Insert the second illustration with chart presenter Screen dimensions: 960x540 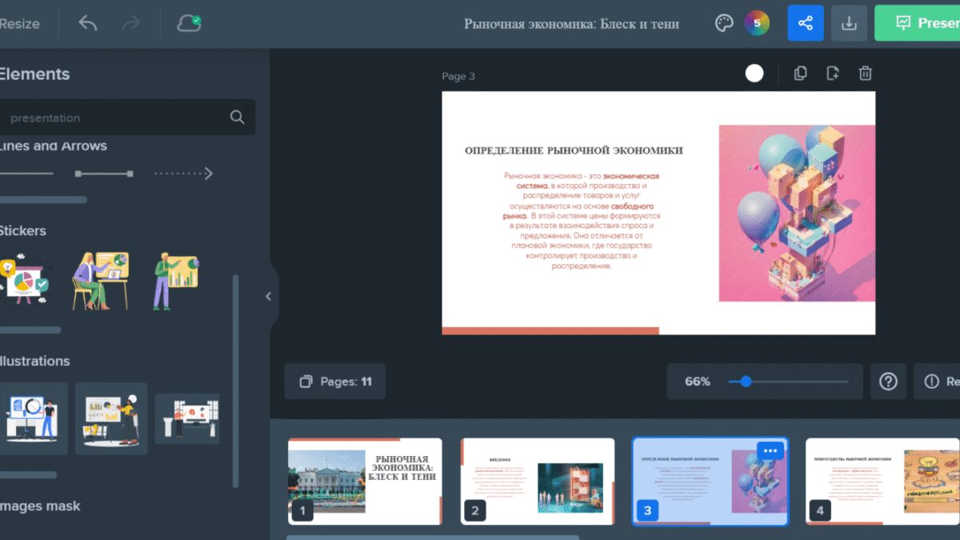[111, 418]
